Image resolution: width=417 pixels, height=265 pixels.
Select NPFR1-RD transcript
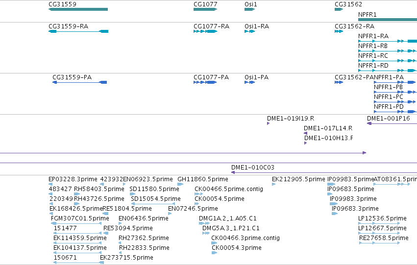coord(388,71)
